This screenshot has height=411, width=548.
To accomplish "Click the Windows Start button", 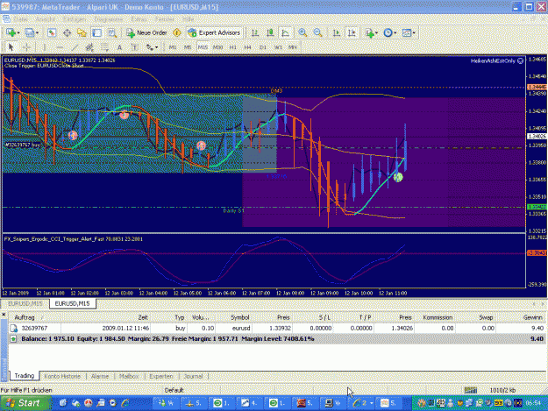I will click(25, 403).
